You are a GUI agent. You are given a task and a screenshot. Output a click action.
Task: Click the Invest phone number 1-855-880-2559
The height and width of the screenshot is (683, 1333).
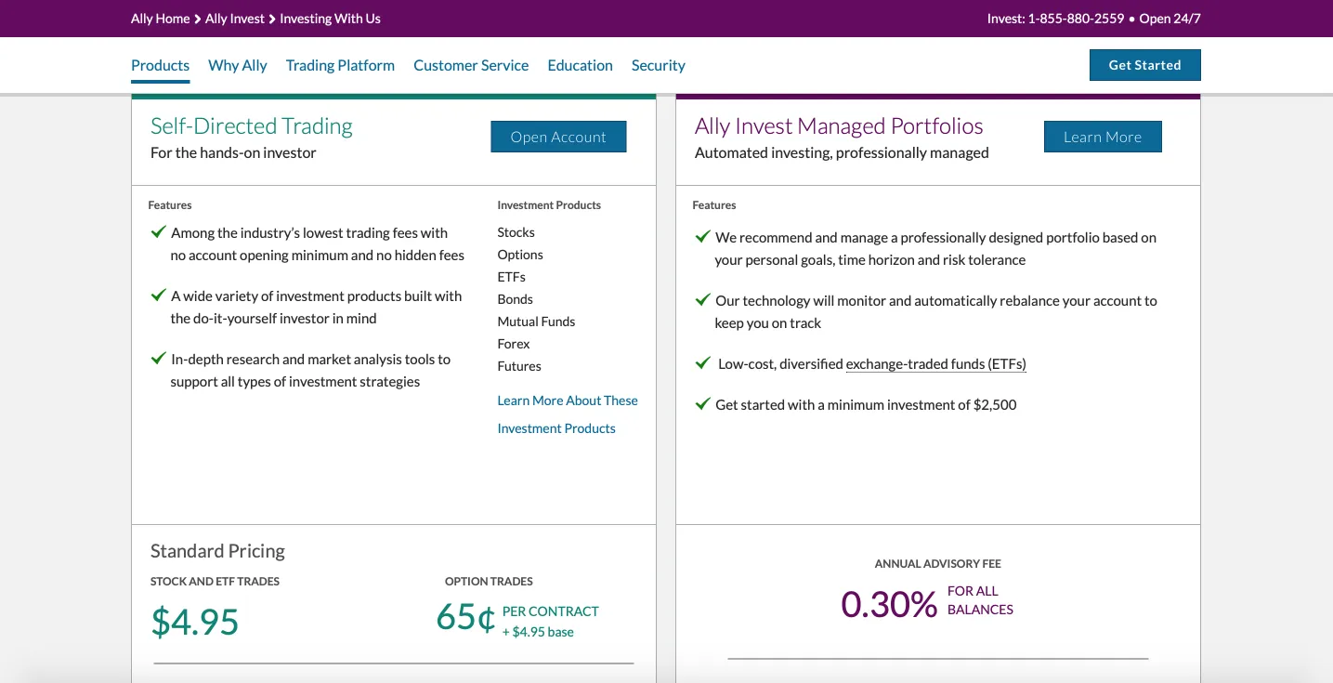pos(1076,19)
